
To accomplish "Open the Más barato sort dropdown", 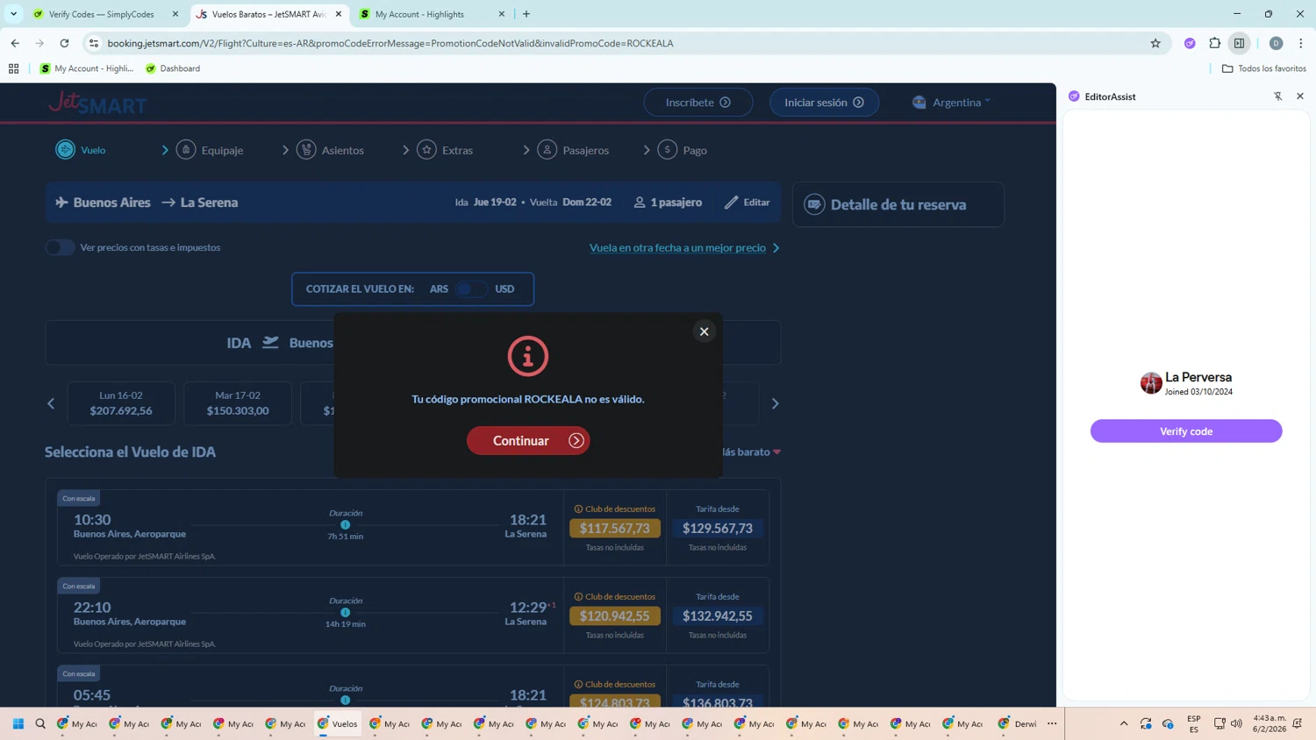I will pos(753,452).
